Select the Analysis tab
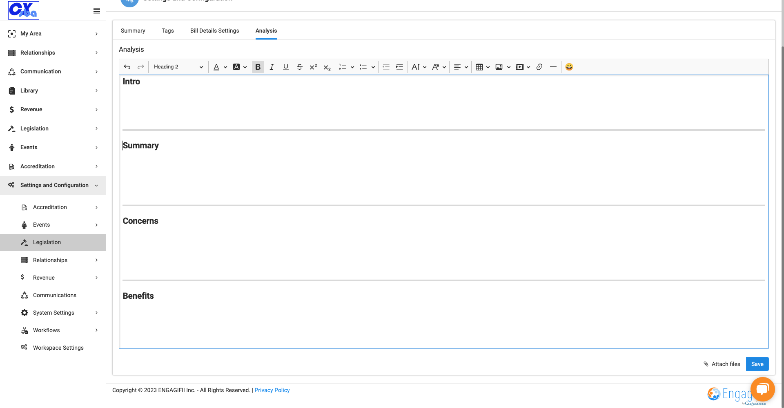 pyautogui.click(x=266, y=31)
